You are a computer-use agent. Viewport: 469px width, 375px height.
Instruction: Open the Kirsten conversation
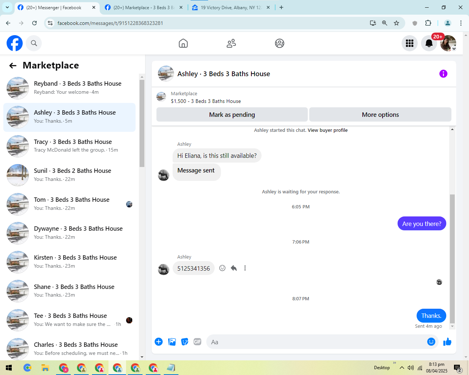point(70,262)
